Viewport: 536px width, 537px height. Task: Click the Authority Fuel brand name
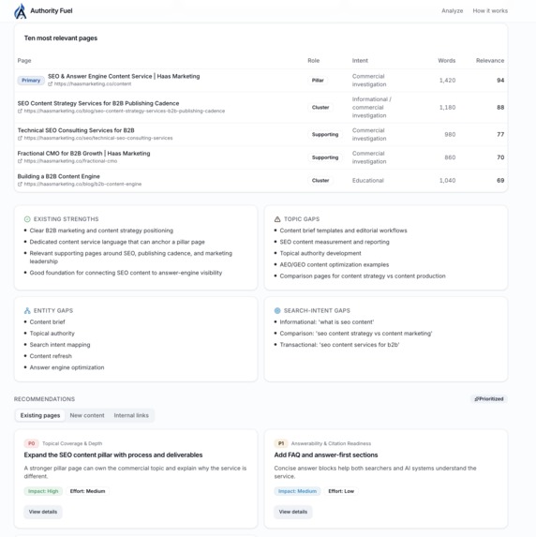[52, 11]
